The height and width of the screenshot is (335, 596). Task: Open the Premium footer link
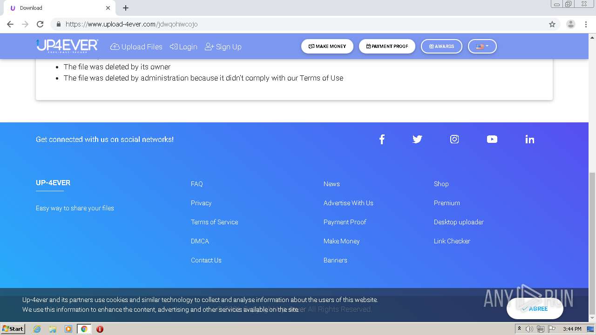447,203
